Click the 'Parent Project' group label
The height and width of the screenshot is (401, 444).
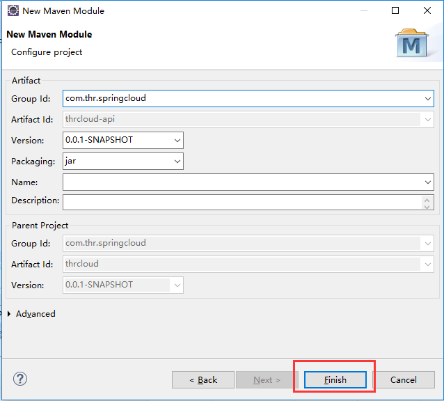click(x=40, y=226)
